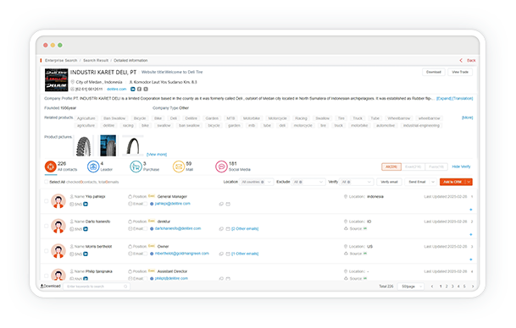Image resolution: width=516 pixels, height=328 pixels.
Task: Click mail icon in General Manager row
Action: pyautogui.click(x=228, y=204)
